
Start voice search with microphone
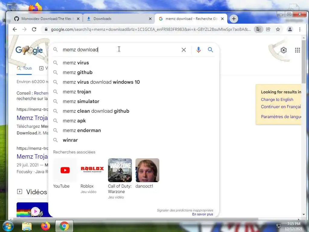199,50
